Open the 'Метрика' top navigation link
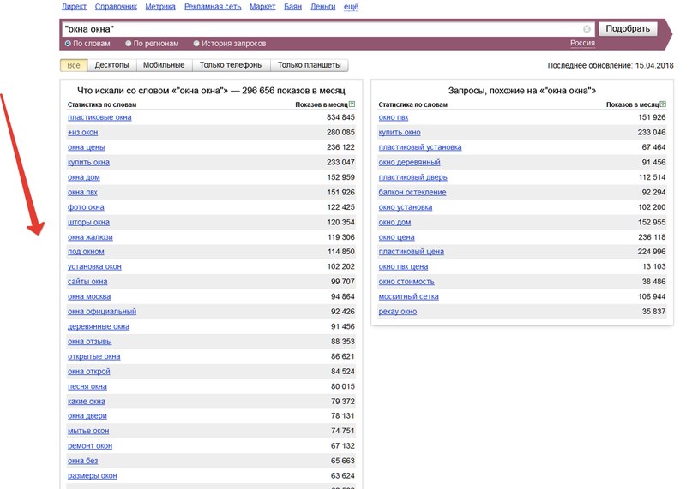Screen dimensions: 692x489 pos(160,7)
